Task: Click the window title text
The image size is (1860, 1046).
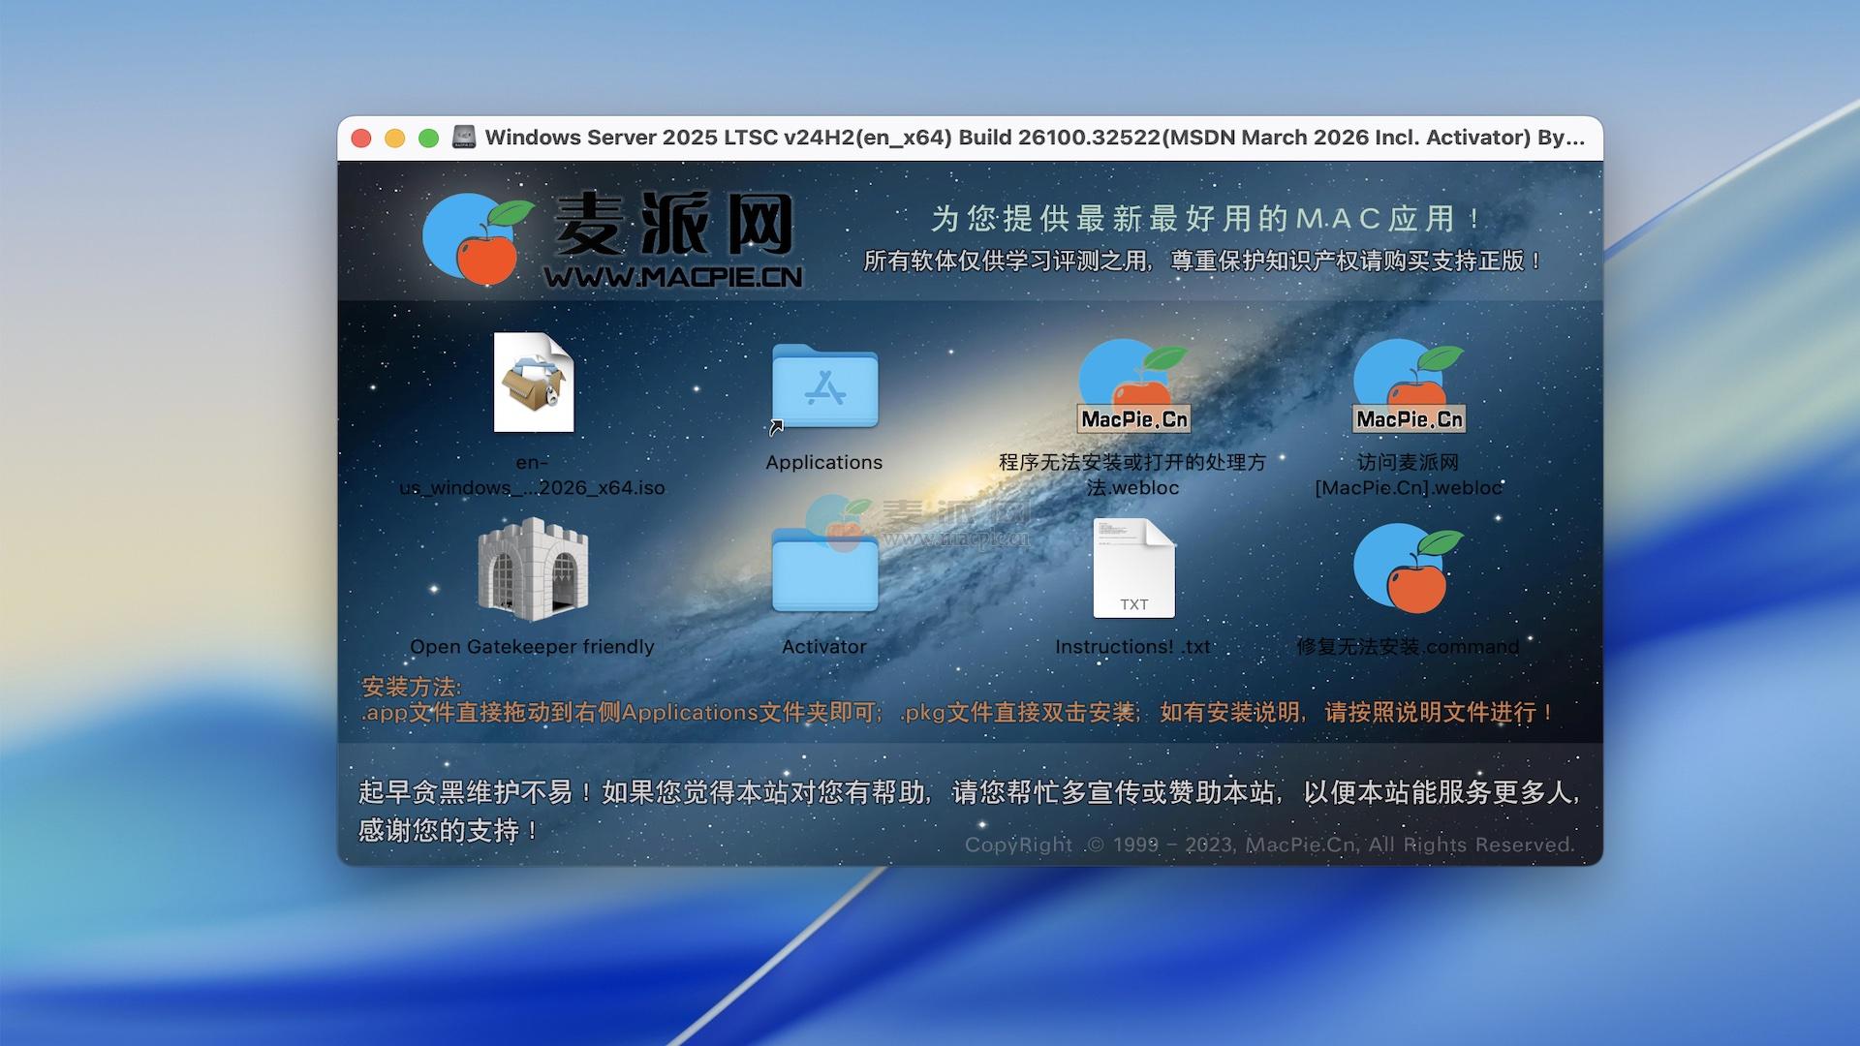Action: [1034, 138]
